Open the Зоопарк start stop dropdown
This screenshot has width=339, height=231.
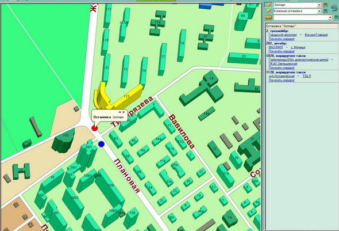coord(319,5)
